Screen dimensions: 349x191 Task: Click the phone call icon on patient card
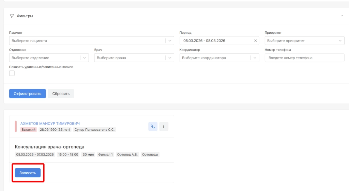[x=153, y=127]
